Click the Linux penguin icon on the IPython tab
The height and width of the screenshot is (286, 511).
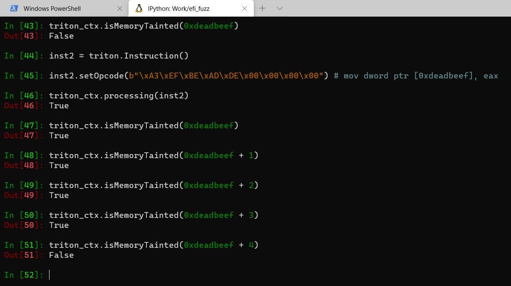click(139, 8)
